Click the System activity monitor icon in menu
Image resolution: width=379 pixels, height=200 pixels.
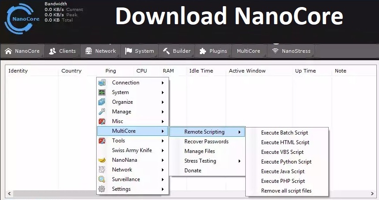pyautogui.click(x=102, y=92)
